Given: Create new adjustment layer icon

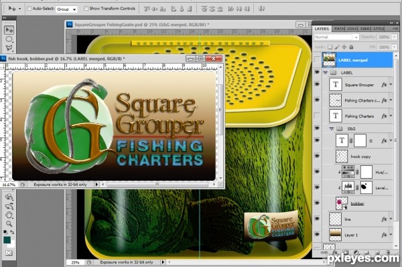Looking at the screenshot, I should [x=356, y=252].
